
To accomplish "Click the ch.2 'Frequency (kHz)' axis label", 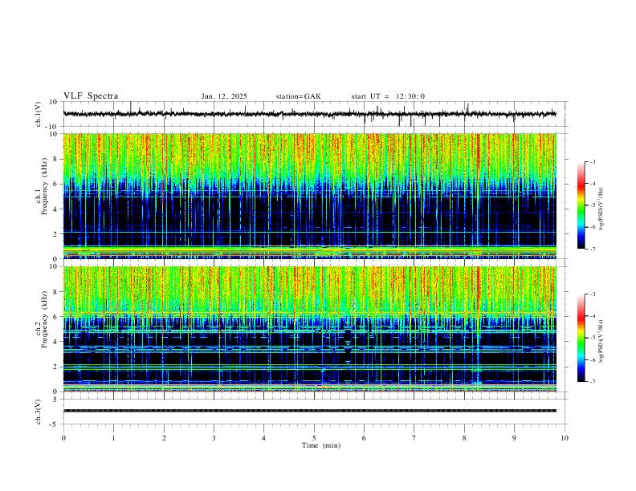I will coord(44,319).
